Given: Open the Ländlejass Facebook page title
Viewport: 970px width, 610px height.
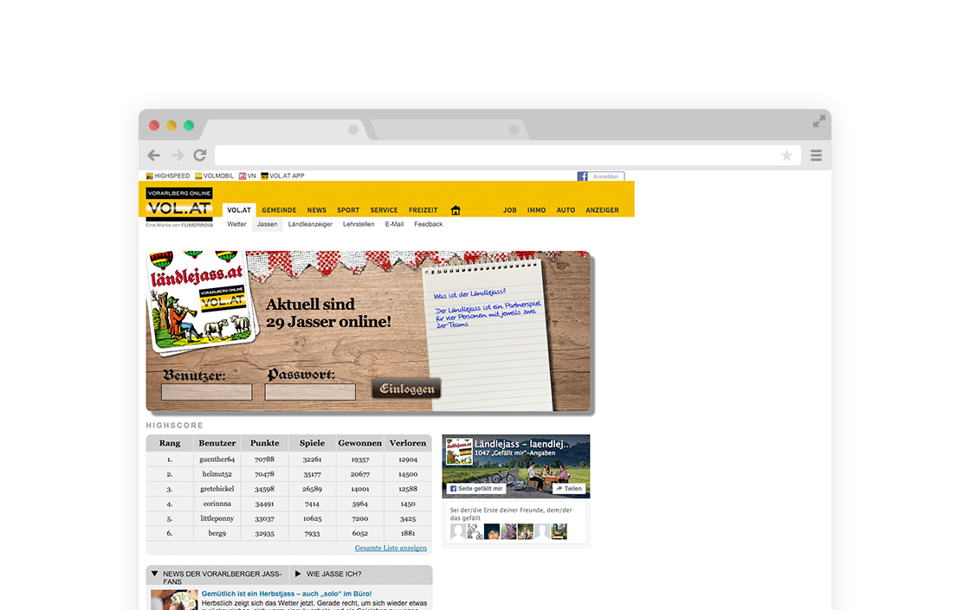Looking at the screenshot, I should click(x=523, y=444).
